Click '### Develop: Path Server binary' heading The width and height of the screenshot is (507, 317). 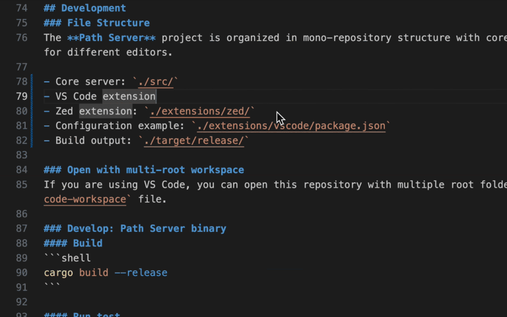click(x=135, y=229)
